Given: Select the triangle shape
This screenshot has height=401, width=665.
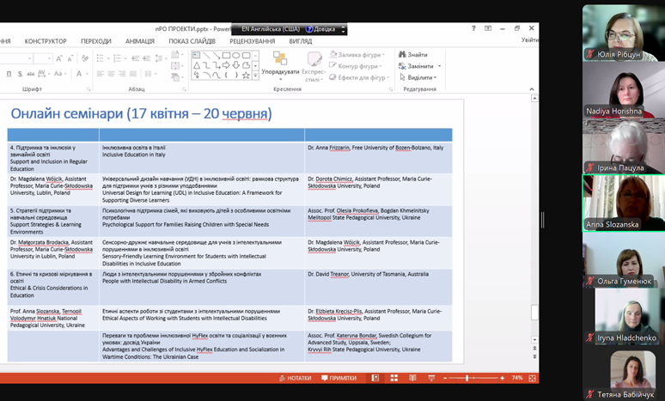Looking at the screenshot, I should point(197,65).
